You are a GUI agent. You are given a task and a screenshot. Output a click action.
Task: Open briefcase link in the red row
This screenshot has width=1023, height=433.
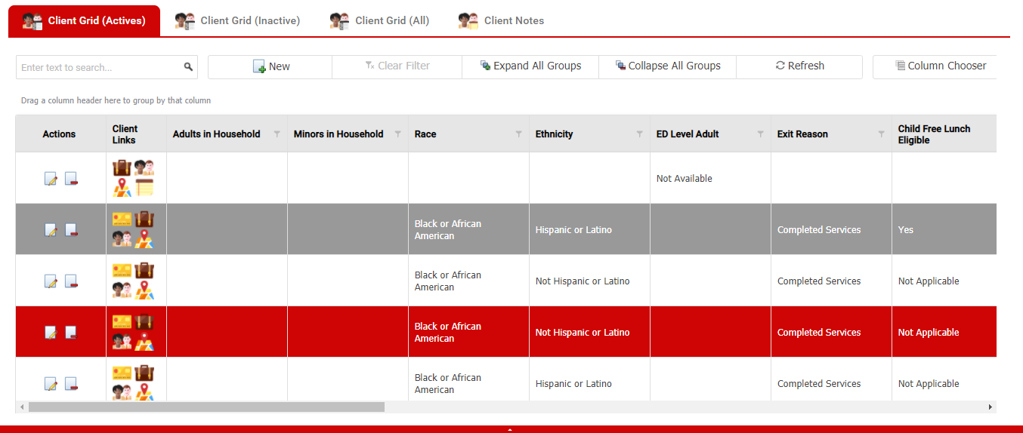pos(144,322)
